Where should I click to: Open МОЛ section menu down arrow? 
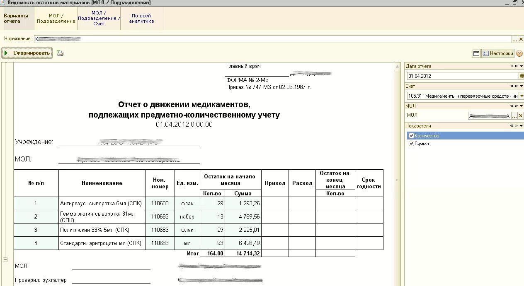pos(522,106)
